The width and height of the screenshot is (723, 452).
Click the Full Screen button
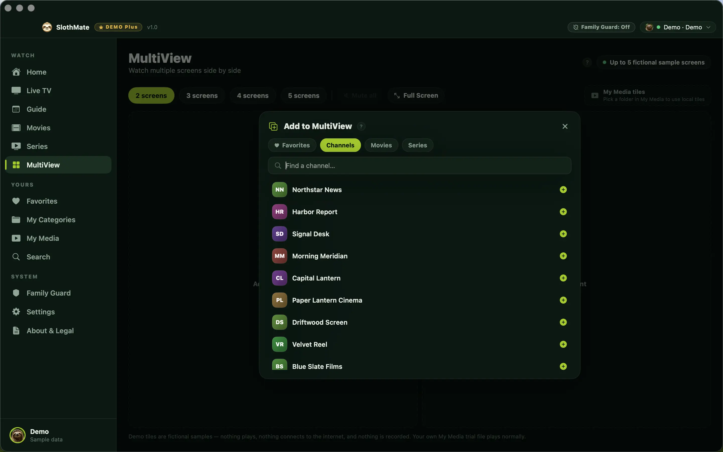(x=416, y=96)
